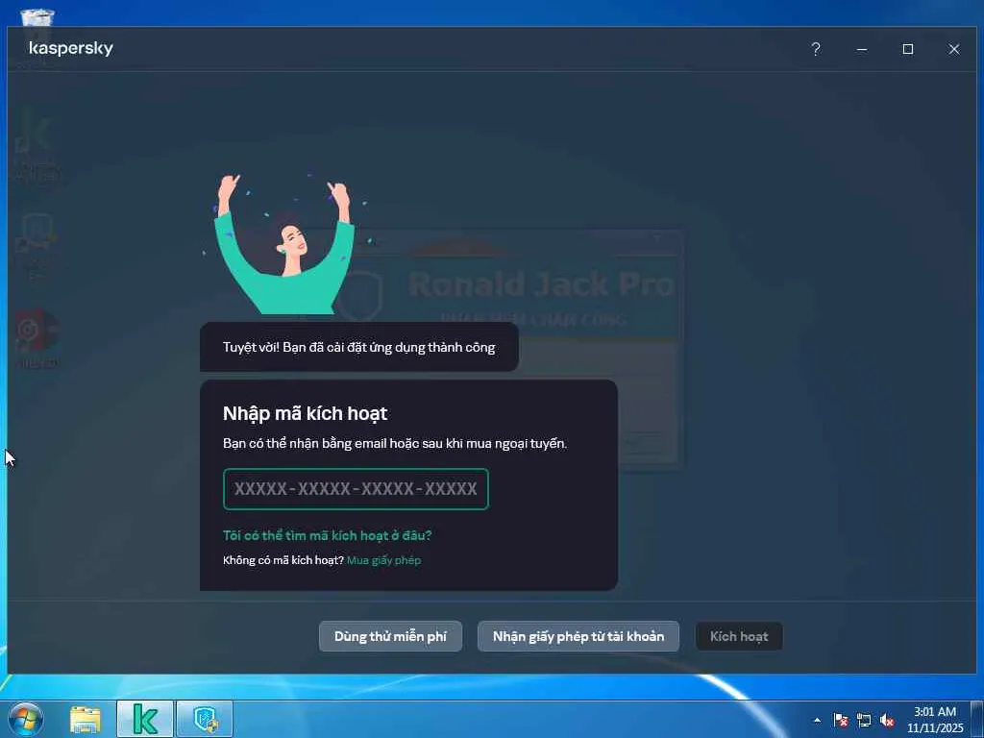Screen dimensions: 984x738
Task: Select the Kaspersky taskbar icon
Action: click(145, 719)
